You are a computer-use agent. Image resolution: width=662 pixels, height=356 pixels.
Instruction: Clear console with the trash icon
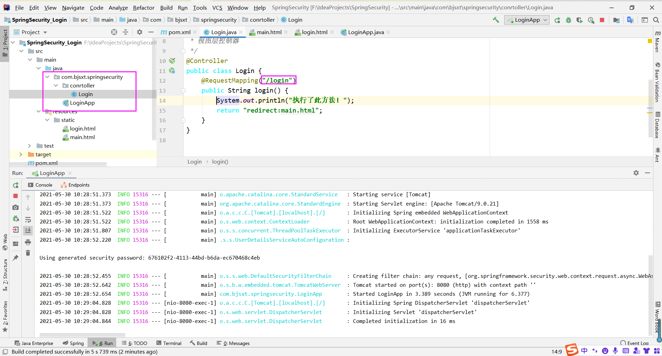coord(28,253)
